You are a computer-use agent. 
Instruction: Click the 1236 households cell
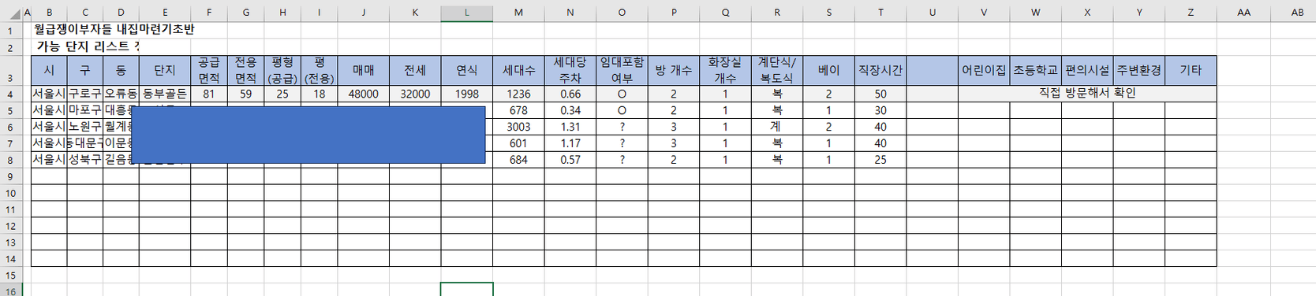pos(518,94)
